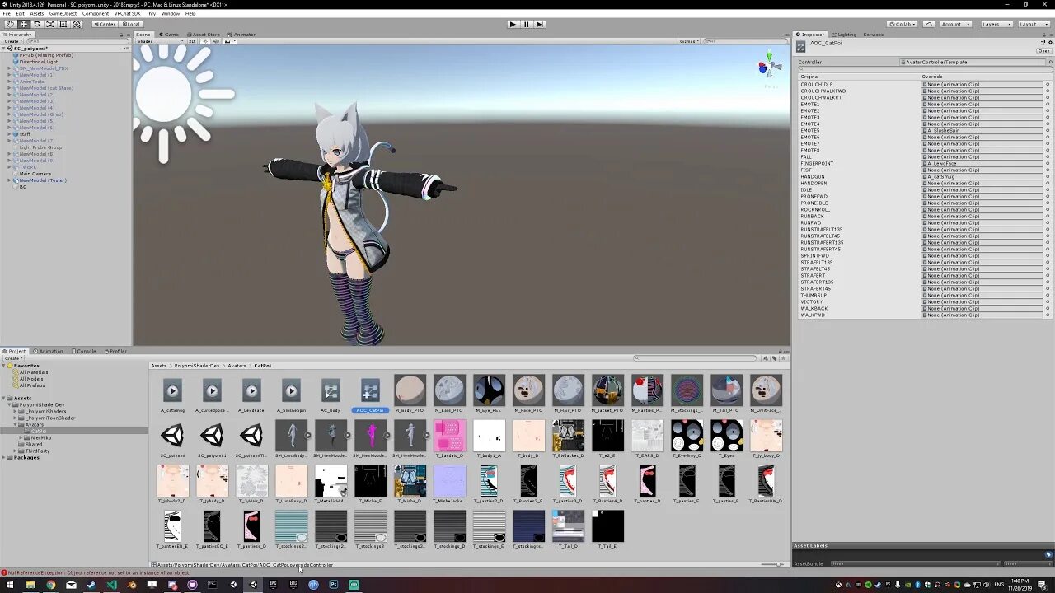Open the Component menu
This screenshot has width=1055, height=593.
tap(95, 13)
